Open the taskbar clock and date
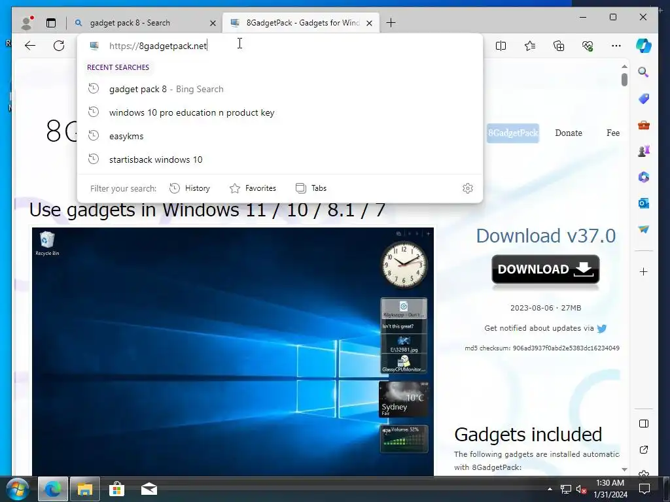 pyautogui.click(x=610, y=489)
